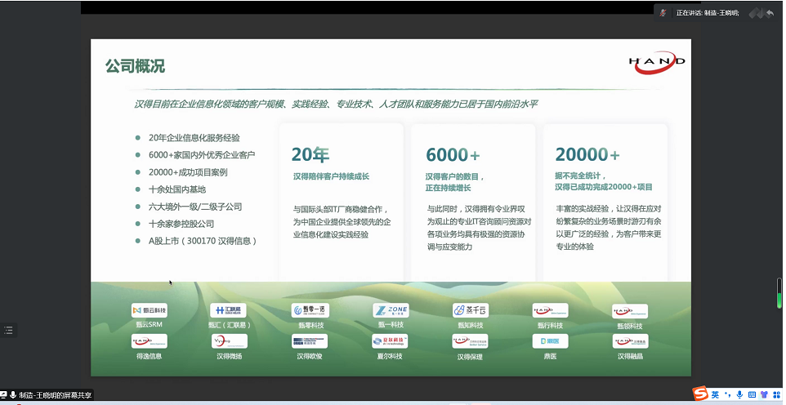
Task: Click the Sogou input method S logo
Action: click(x=700, y=394)
